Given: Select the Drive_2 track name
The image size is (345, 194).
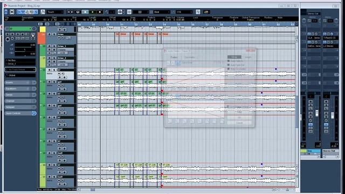Looking at the screenshot, I should pos(66,58).
